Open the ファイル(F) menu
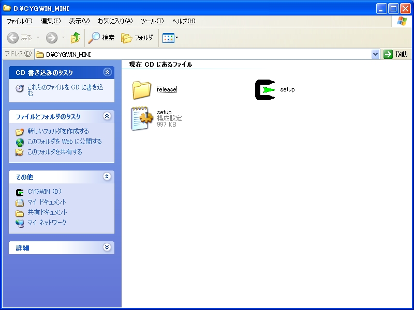The width and height of the screenshot is (414, 310). pyautogui.click(x=19, y=21)
